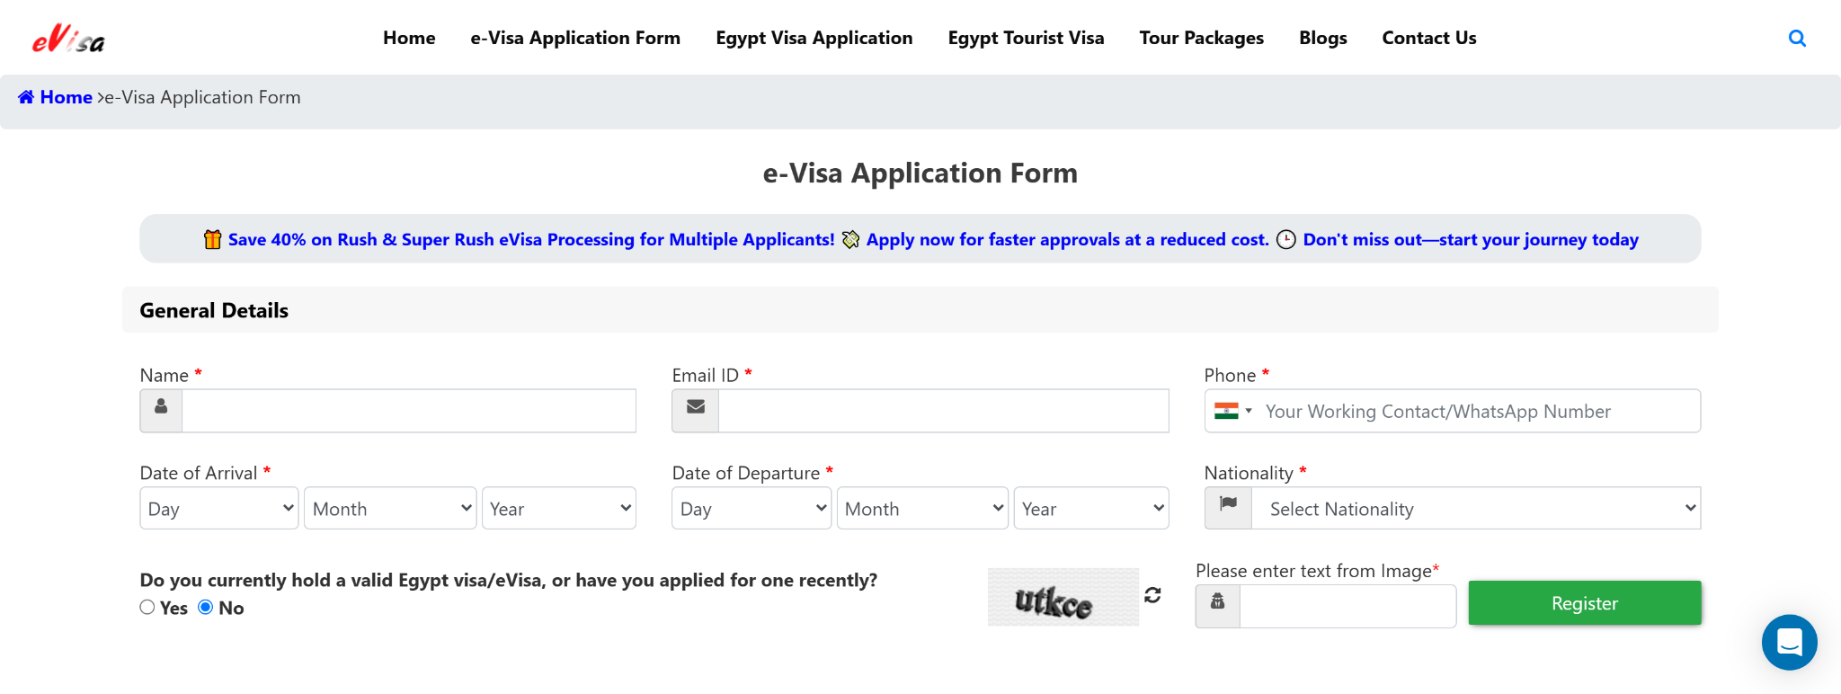Open the Date of Arrival Day dropdown

(219, 508)
